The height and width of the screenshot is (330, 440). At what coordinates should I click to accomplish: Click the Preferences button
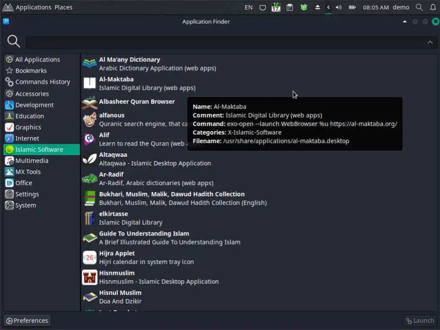coord(27,321)
